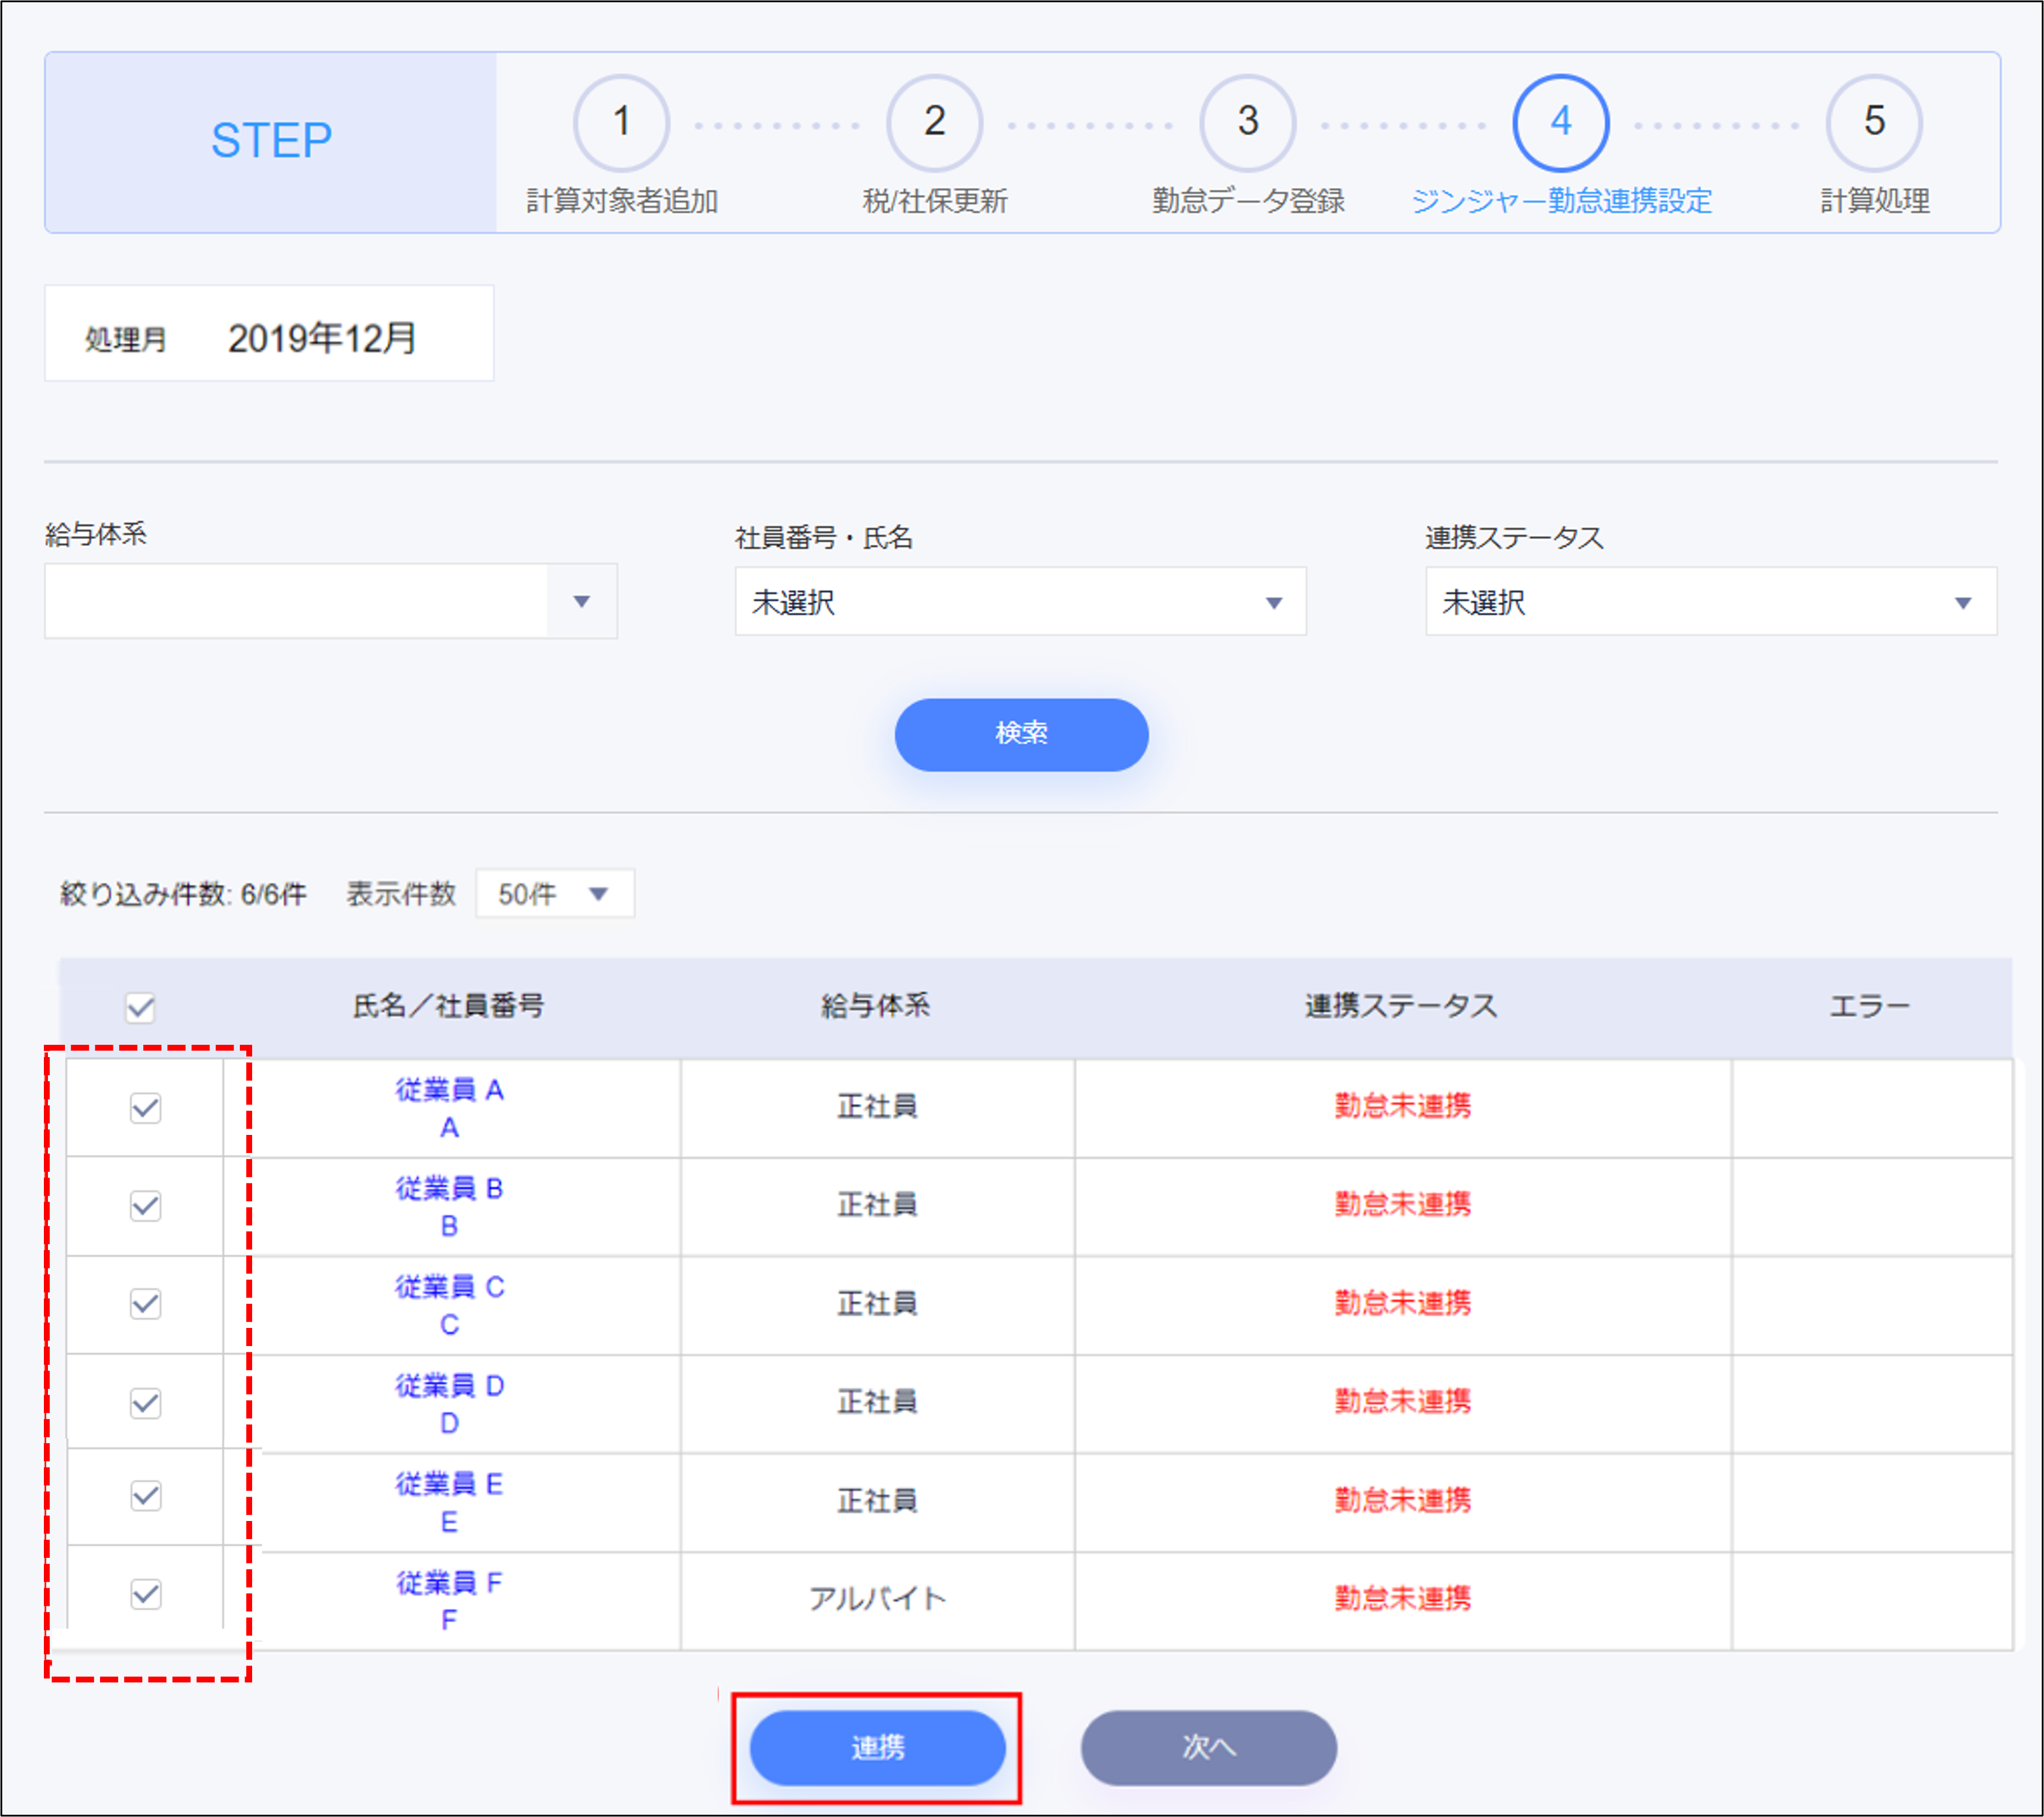Uncheck the checkbox for 従業員 C
The width and height of the screenshot is (2044, 1817).
(x=146, y=1304)
